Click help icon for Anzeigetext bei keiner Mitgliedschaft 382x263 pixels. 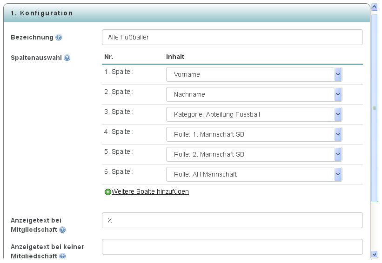click(63, 256)
